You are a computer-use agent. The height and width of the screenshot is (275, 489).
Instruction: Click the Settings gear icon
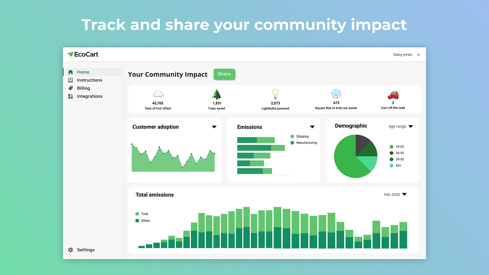pyautogui.click(x=71, y=250)
